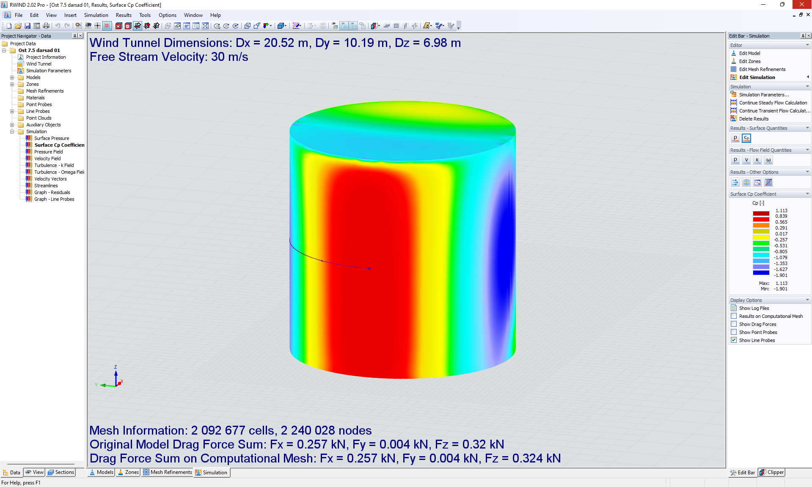
Task: Click the Print icon in the toolbar
Action: [46, 25]
